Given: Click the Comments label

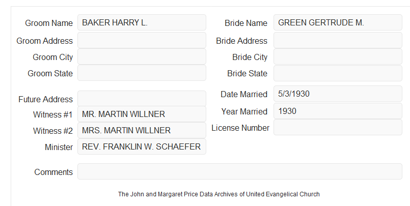Looking at the screenshot, I should pyautogui.click(x=53, y=172).
